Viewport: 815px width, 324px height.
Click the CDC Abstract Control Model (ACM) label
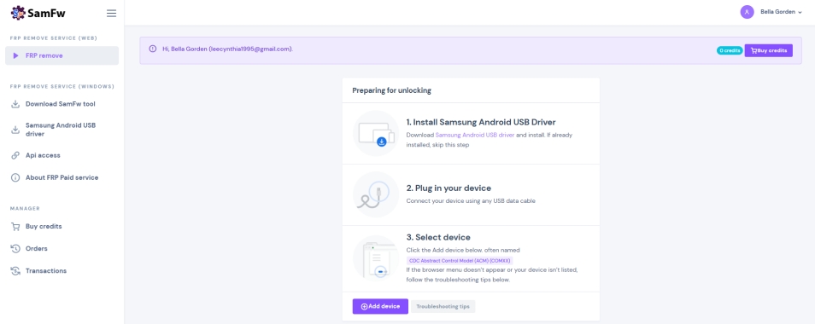click(460, 261)
